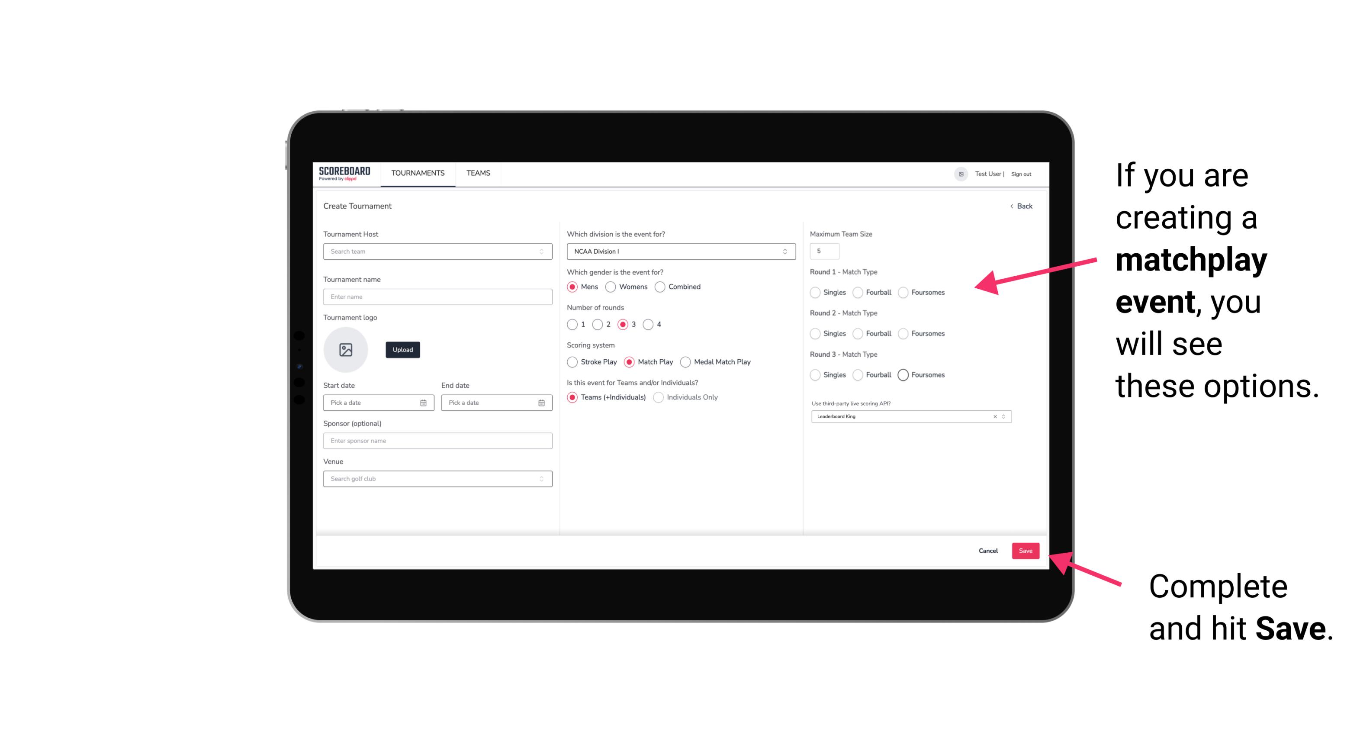
Task: Click the End date calendar icon
Action: tap(540, 402)
